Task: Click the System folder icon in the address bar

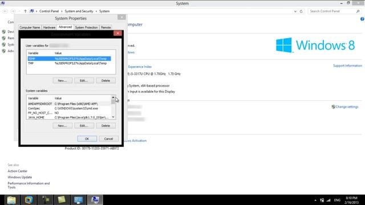Action: point(32,11)
